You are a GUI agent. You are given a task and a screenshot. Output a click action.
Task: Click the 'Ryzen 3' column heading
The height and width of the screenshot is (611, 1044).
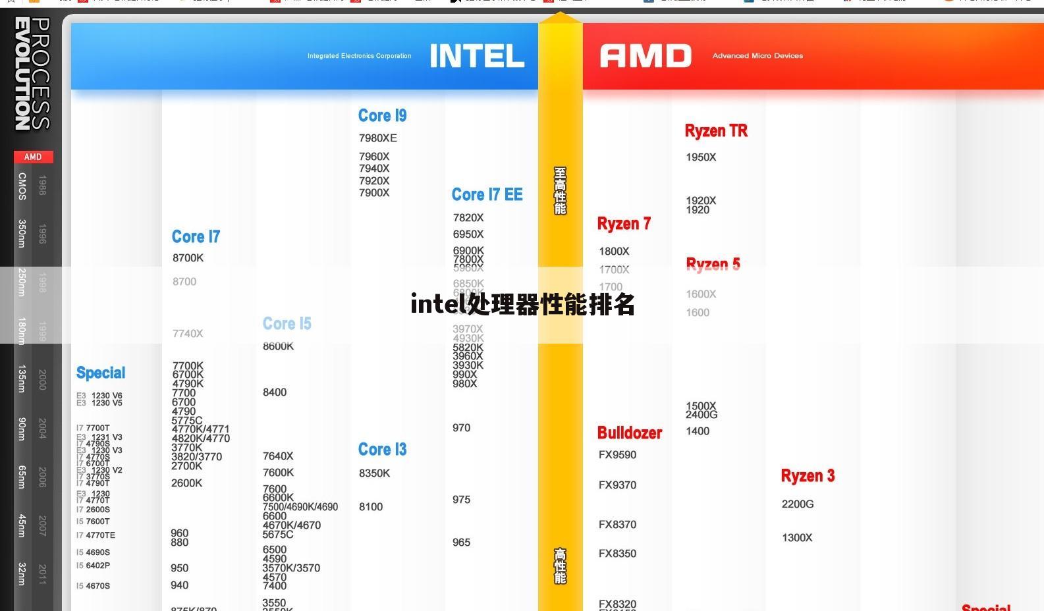coord(808,476)
